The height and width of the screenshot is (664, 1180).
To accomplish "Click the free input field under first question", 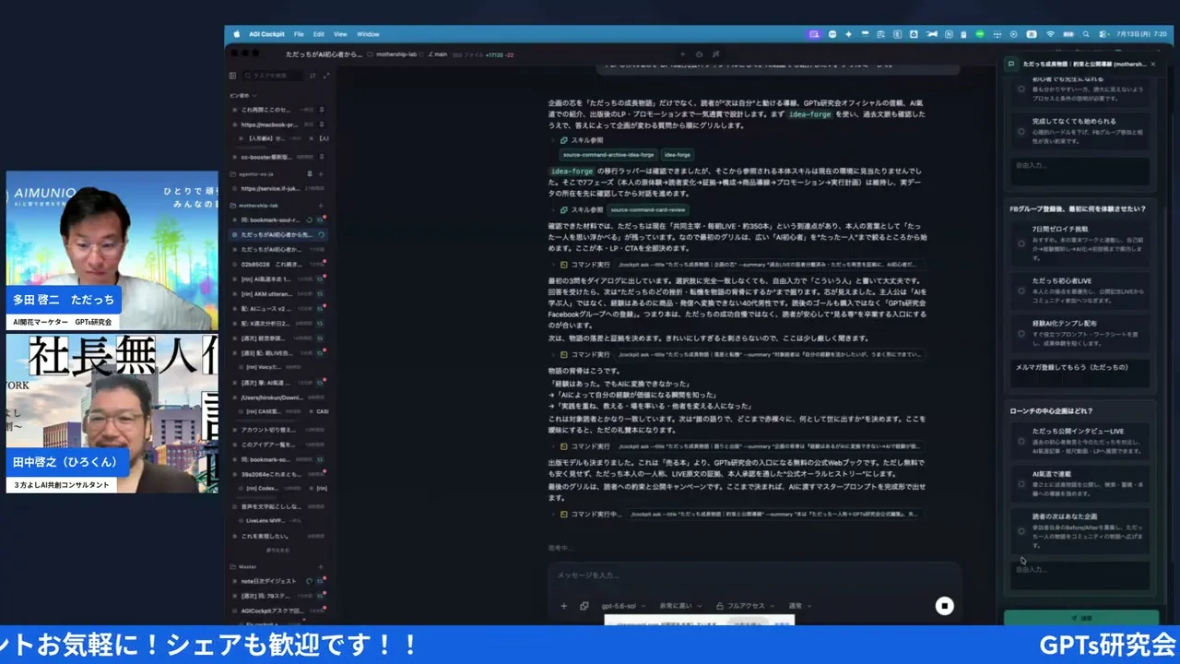I will tap(1080, 172).
